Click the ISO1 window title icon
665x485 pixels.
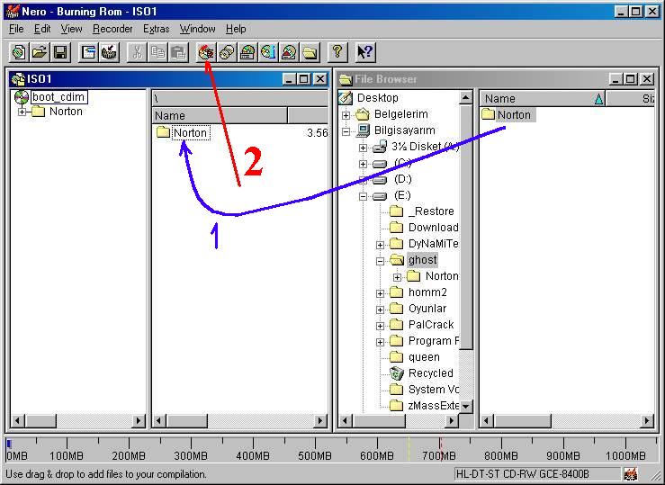[x=18, y=79]
